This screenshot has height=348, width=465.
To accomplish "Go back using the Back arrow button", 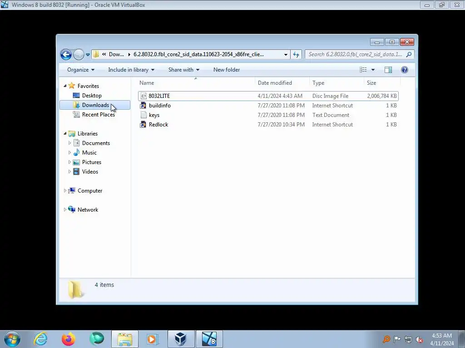I will click(x=66, y=54).
